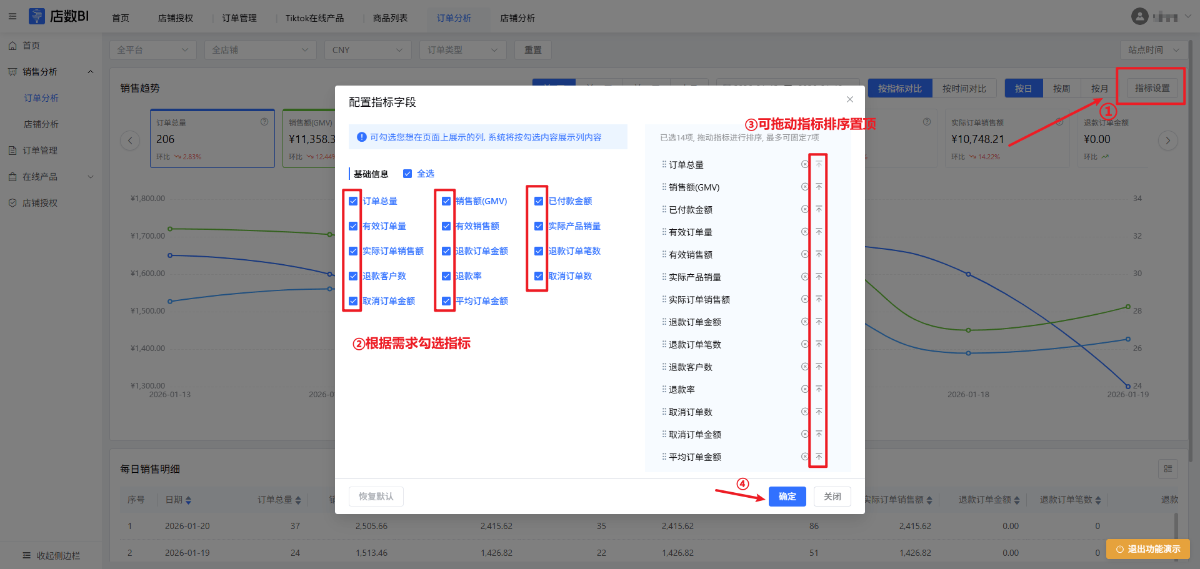Open the 全平台 platform dropdown

coord(152,50)
